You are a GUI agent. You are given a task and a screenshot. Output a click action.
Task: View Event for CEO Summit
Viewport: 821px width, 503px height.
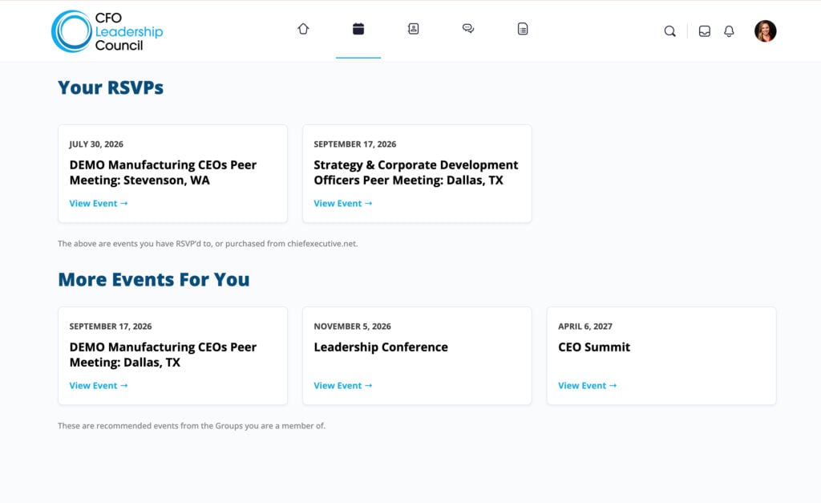(588, 386)
